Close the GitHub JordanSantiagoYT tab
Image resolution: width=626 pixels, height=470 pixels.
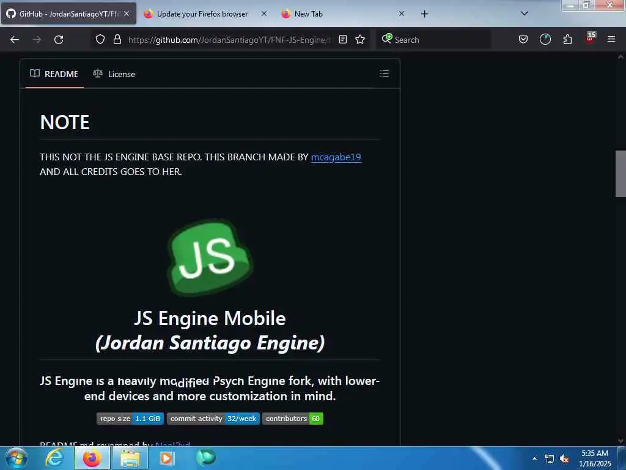pos(127,13)
